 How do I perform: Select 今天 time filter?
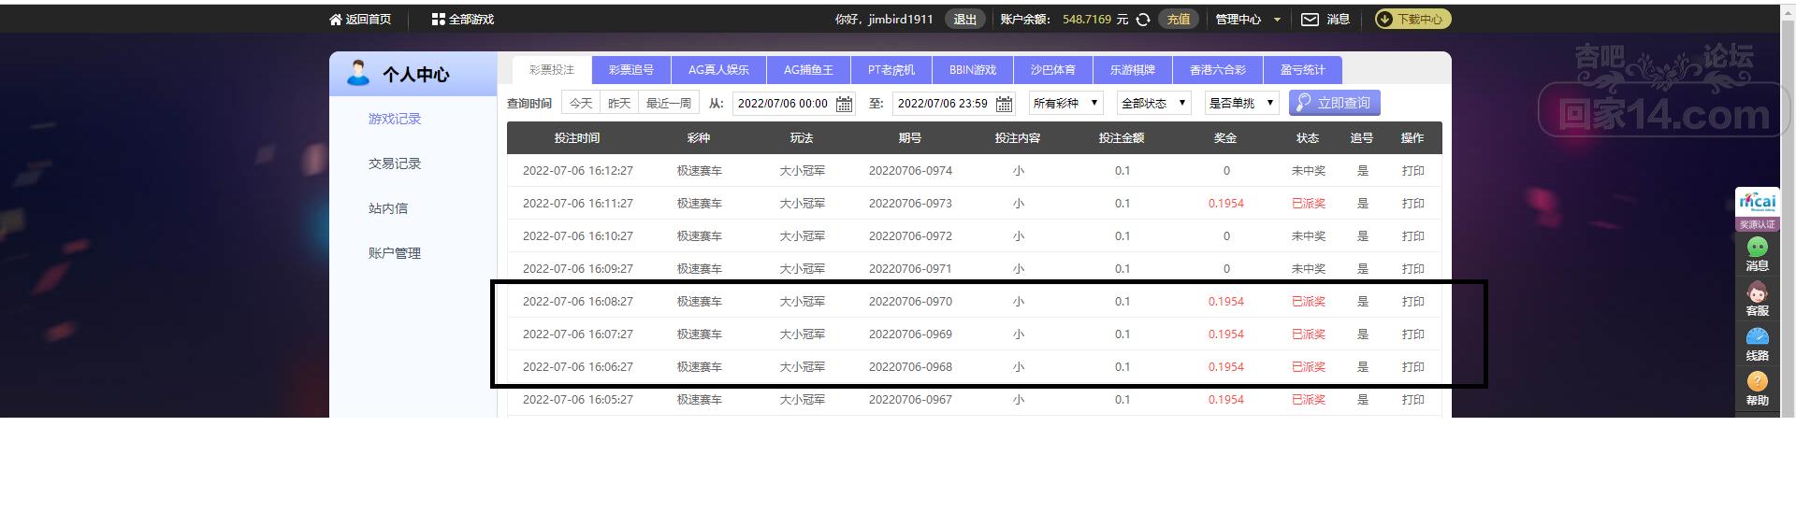coord(581,104)
